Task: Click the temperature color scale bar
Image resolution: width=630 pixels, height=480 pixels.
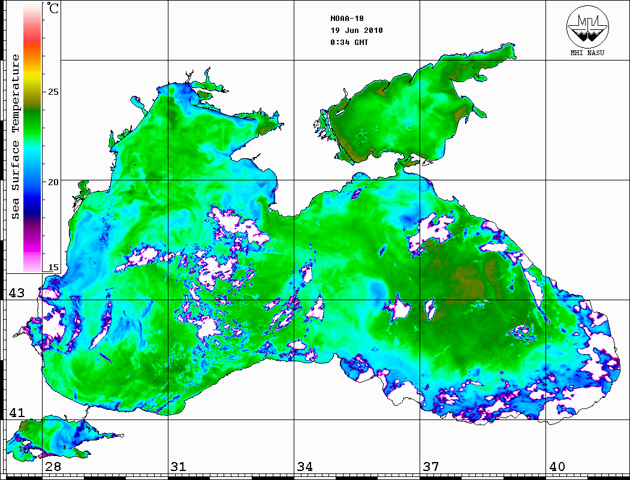Action: point(32,138)
